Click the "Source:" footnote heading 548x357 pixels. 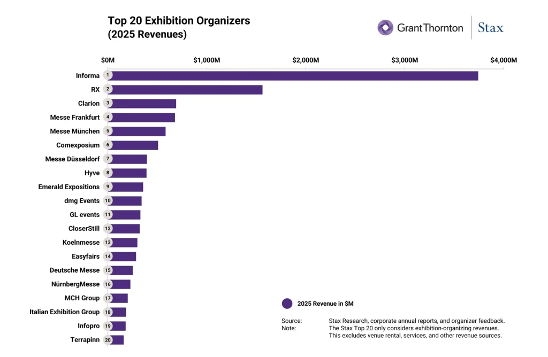[292, 321]
